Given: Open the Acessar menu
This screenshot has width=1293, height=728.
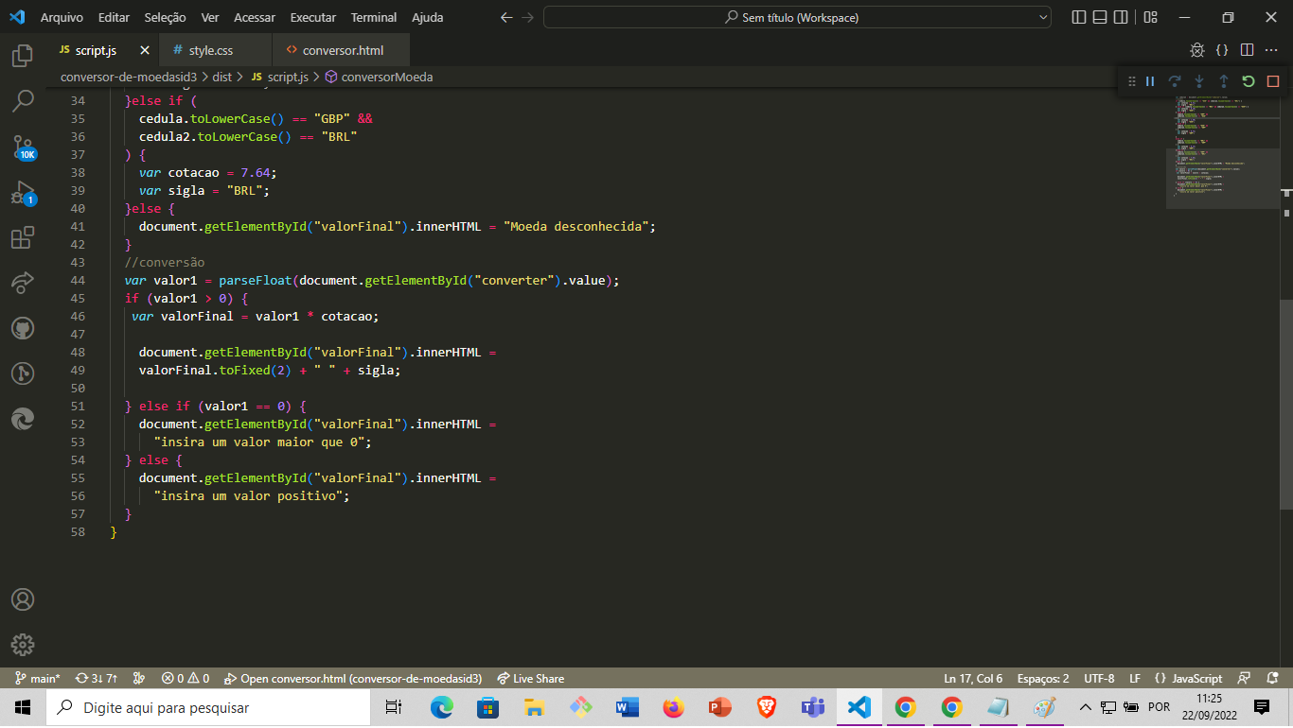Looking at the screenshot, I should pos(255,17).
